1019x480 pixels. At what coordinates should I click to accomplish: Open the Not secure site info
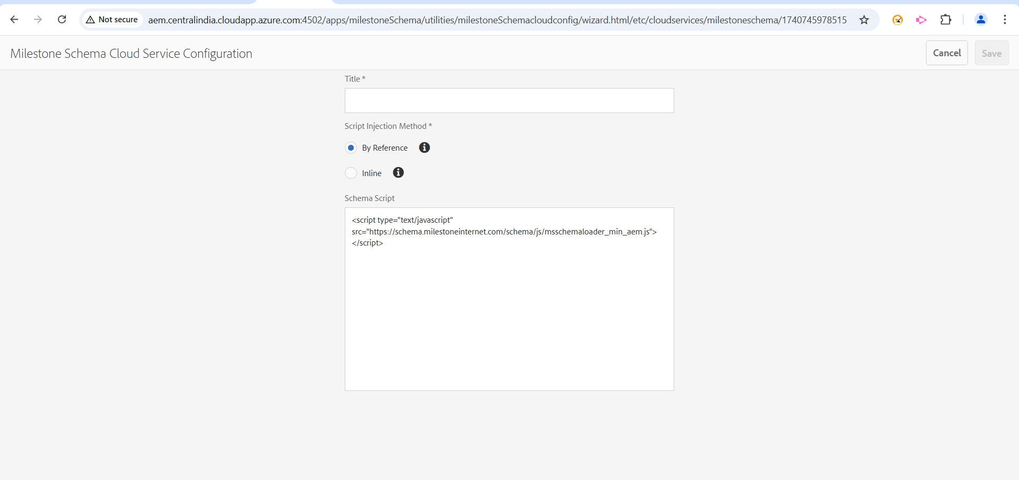(x=112, y=20)
